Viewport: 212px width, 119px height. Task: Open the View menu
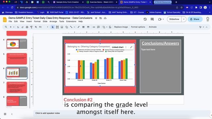[x=22, y=21]
